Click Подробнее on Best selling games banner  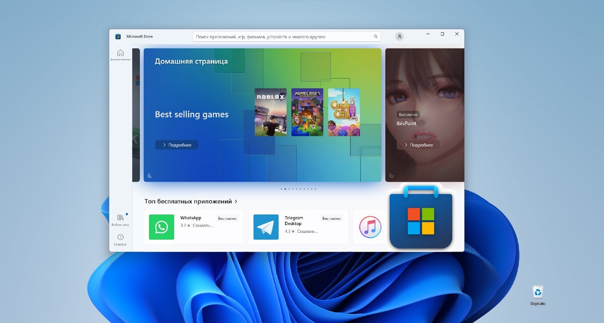[x=177, y=145]
